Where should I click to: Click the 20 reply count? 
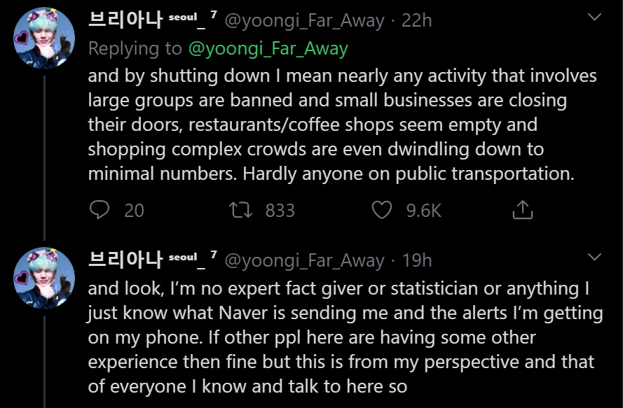[x=134, y=211]
